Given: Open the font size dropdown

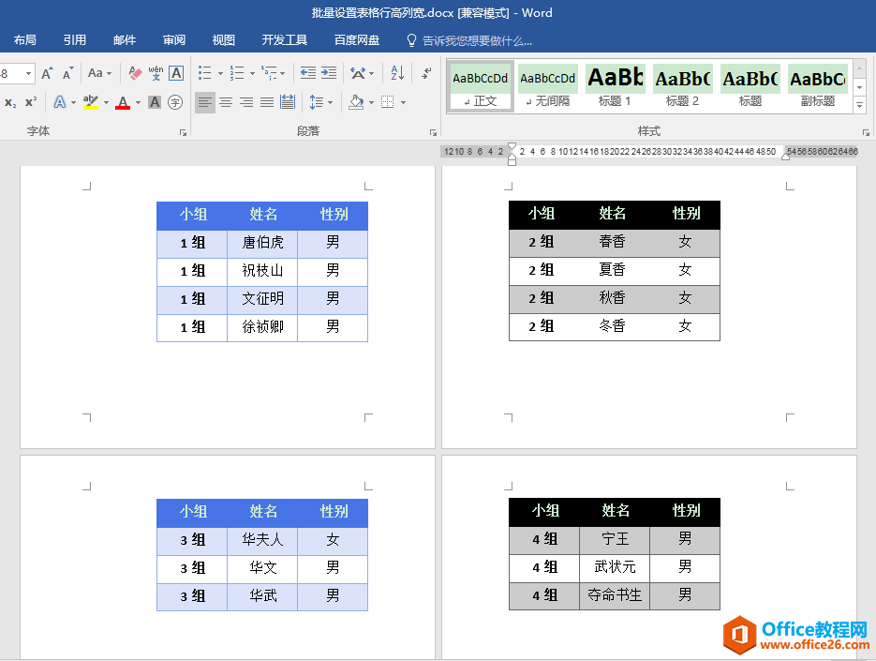Looking at the screenshot, I should [x=28, y=74].
